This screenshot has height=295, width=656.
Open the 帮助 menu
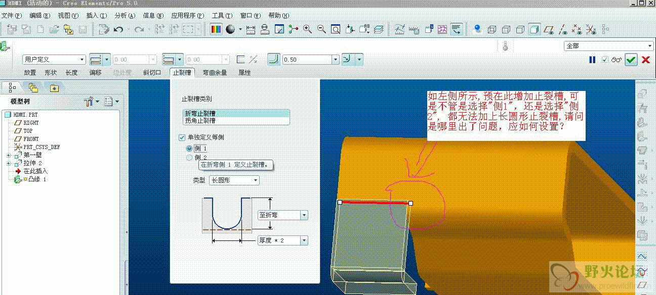pos(278,16)
